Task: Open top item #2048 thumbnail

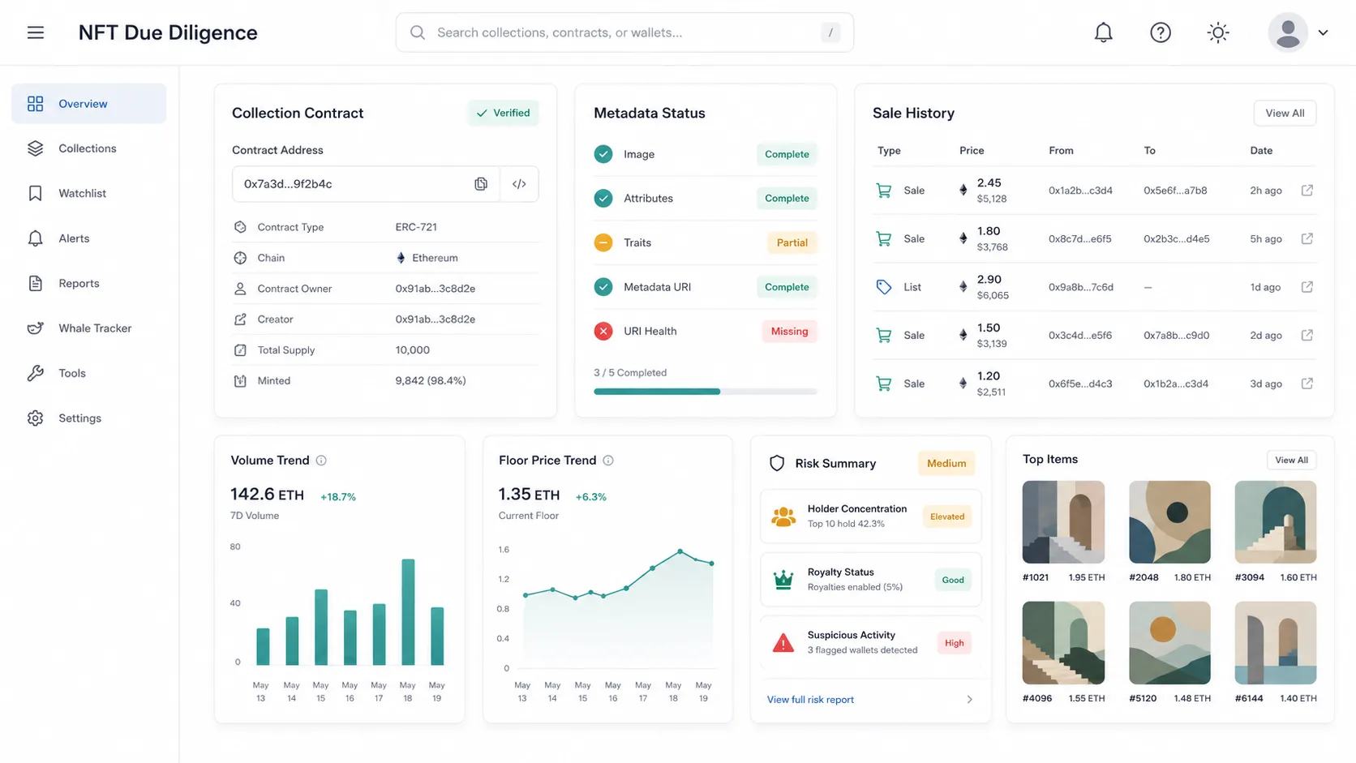Action: point(1169,522)
